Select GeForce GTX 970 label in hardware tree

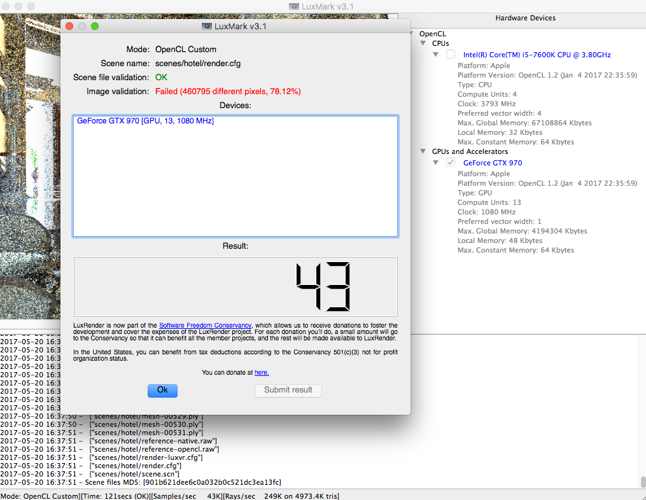pos(493,163)
